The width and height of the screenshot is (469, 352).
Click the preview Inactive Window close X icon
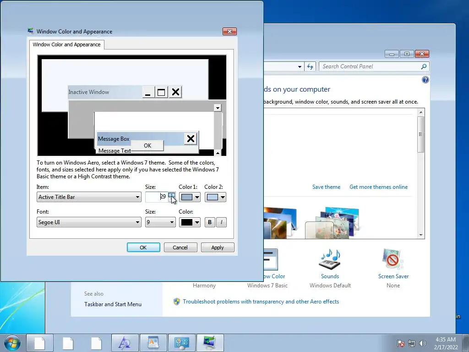click(175, 92)
